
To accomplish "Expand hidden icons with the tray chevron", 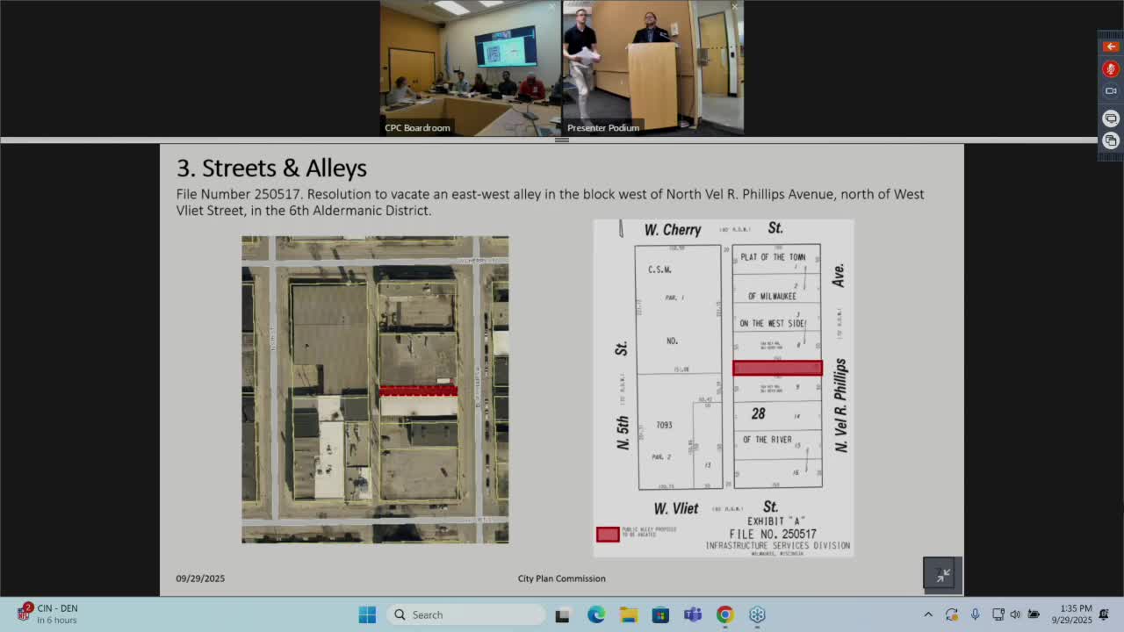I will point(928,614).
